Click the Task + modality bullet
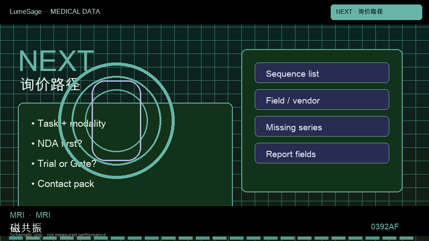Viewport: 429px width, 241px height. (69, 124)
